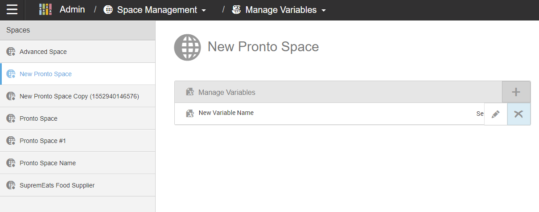
Task: Click globe icon beside Advanced Space
Action: [11, 52]
